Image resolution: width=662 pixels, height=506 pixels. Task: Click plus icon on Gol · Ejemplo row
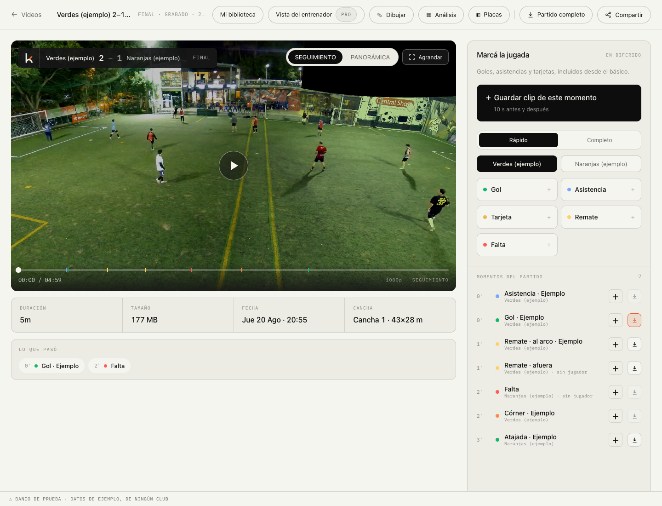pyautogui.click(x=616, y=321)
